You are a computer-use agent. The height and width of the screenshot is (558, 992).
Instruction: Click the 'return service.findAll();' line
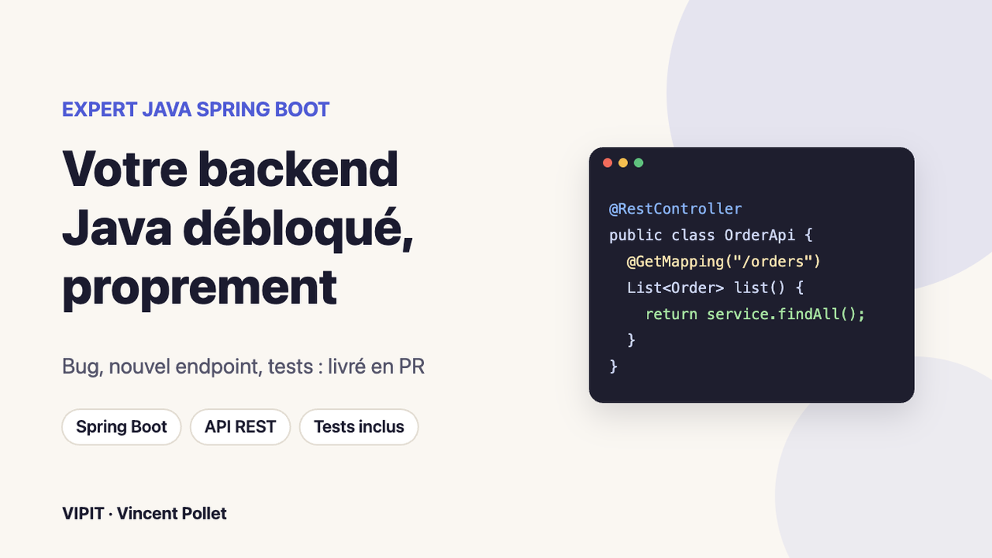[755, 314]
